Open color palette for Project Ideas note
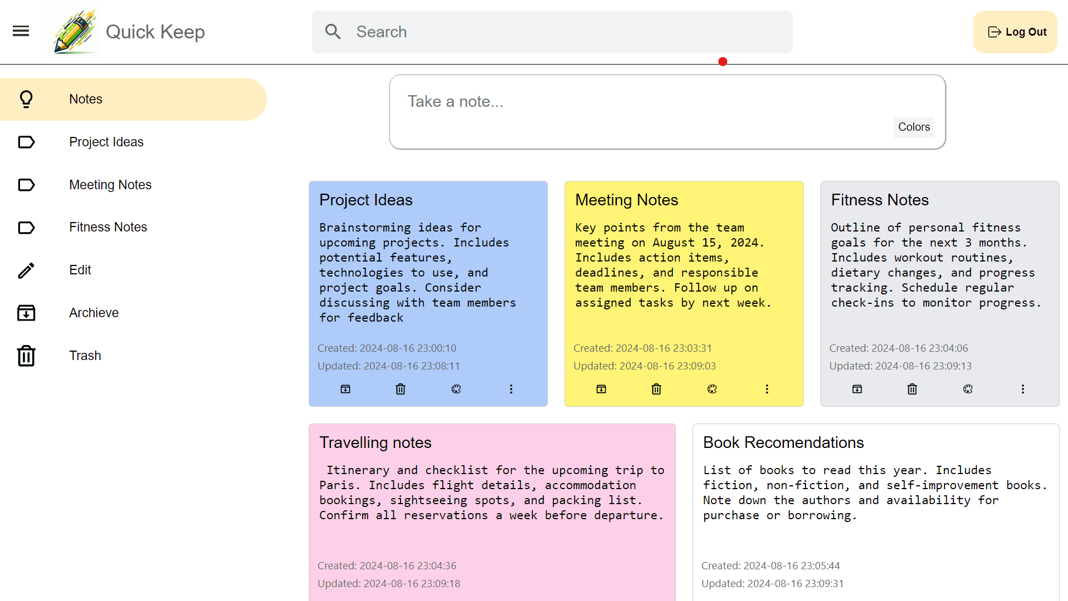 coord(456,389)
